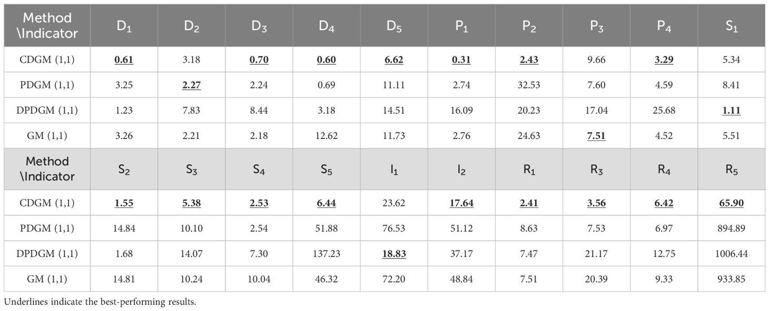The width and height of the screenshot is (769, 311).
Task: Click the underlined 17.64 value under I2
Action: 461,203
